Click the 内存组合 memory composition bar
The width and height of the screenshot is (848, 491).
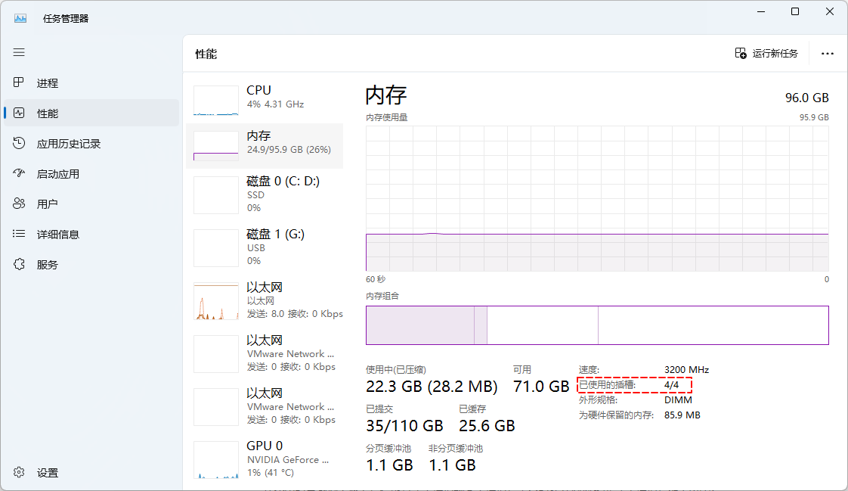(x=597, y=325)
